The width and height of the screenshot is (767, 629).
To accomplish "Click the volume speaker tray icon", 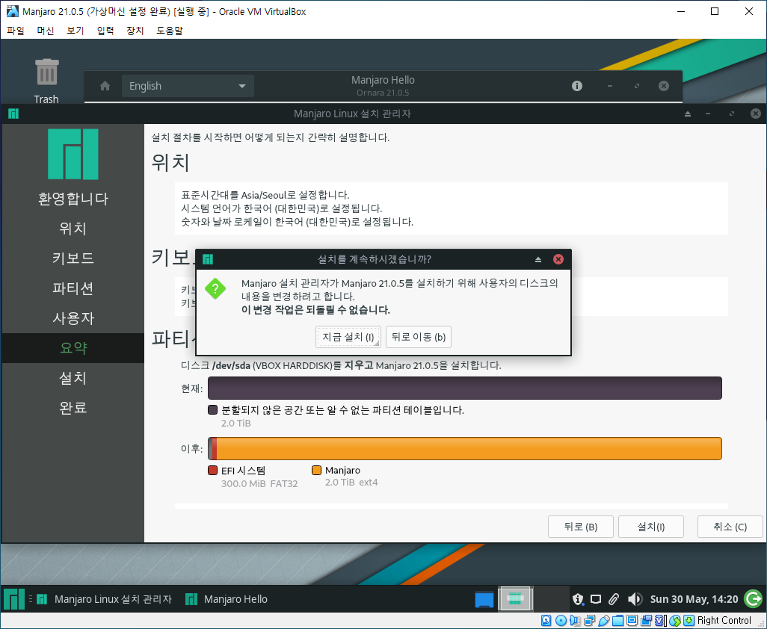I will (x=635, y=598).
